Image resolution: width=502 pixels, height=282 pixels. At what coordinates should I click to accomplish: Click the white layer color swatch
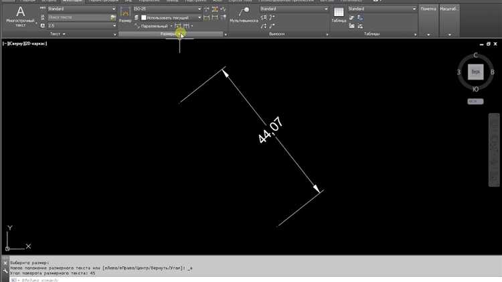[144, 17]
